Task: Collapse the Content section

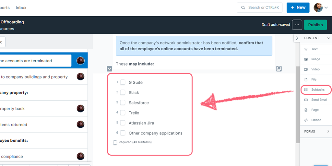Action: (x=327, y=38)
